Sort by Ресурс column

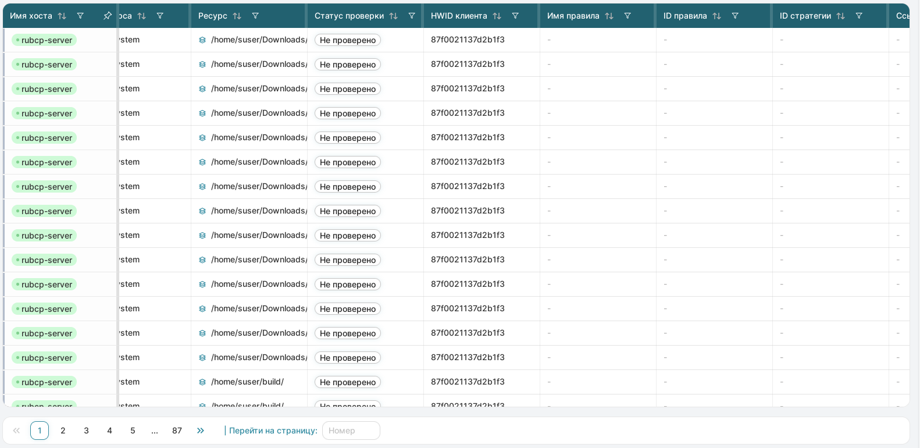(x=237, y=16)
